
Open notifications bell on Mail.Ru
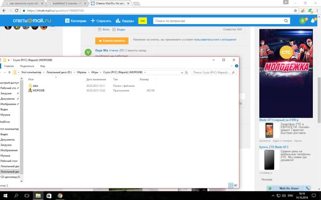(313, 21)
